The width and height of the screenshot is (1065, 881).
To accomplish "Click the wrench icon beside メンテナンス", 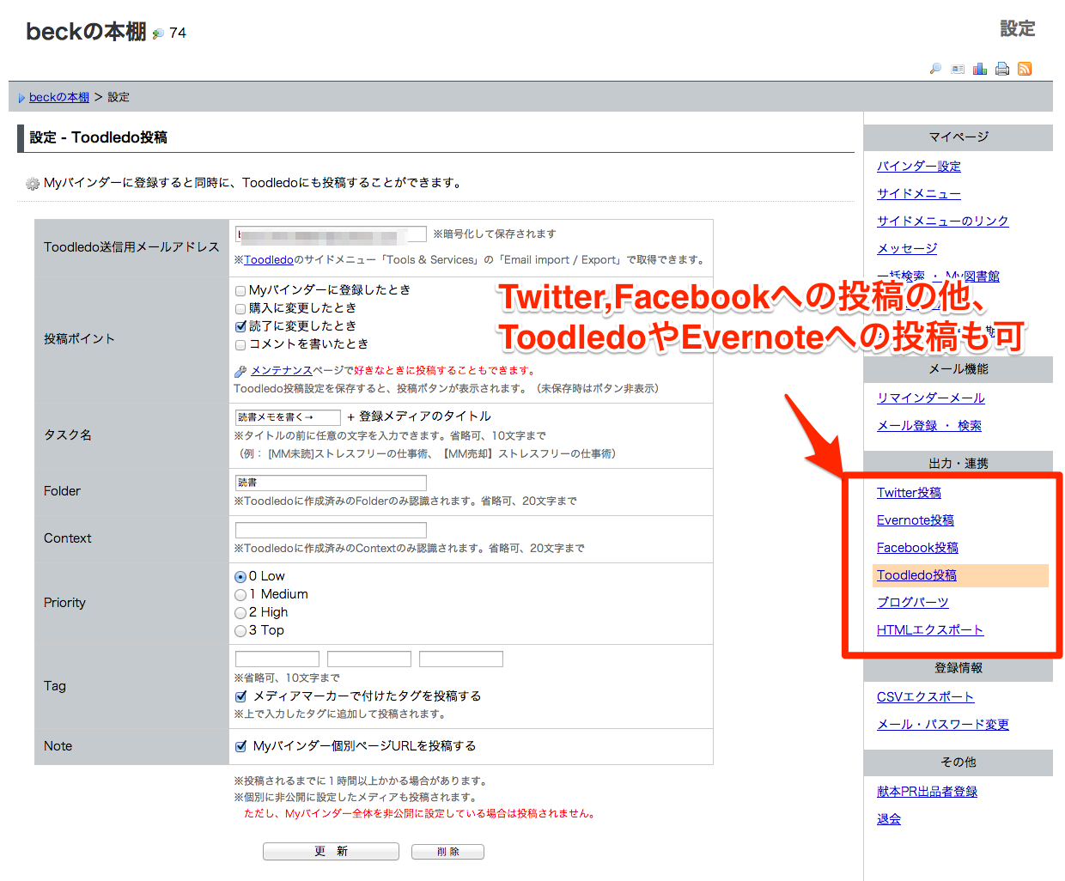I will point(240,371).
